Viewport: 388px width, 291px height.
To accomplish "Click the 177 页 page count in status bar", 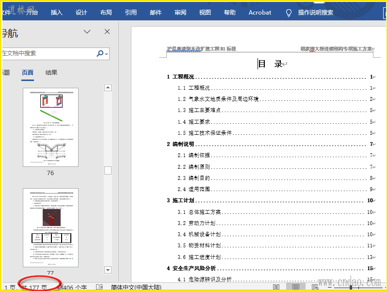I will click(x=34, y=288).
